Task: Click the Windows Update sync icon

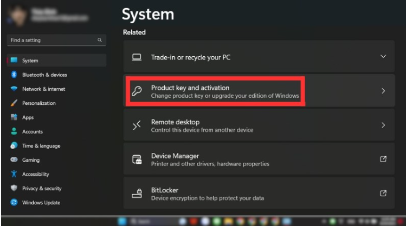Action: (14, 203)
